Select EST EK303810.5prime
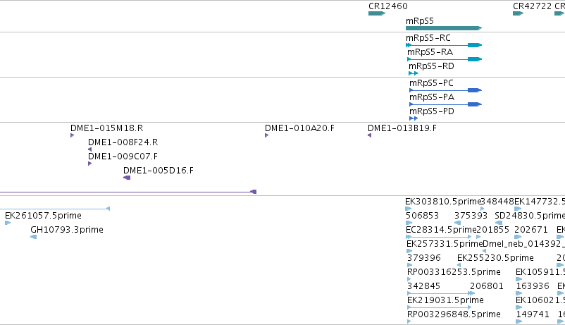Viewport: 565px width, 325px height. (x=409, y=209)
